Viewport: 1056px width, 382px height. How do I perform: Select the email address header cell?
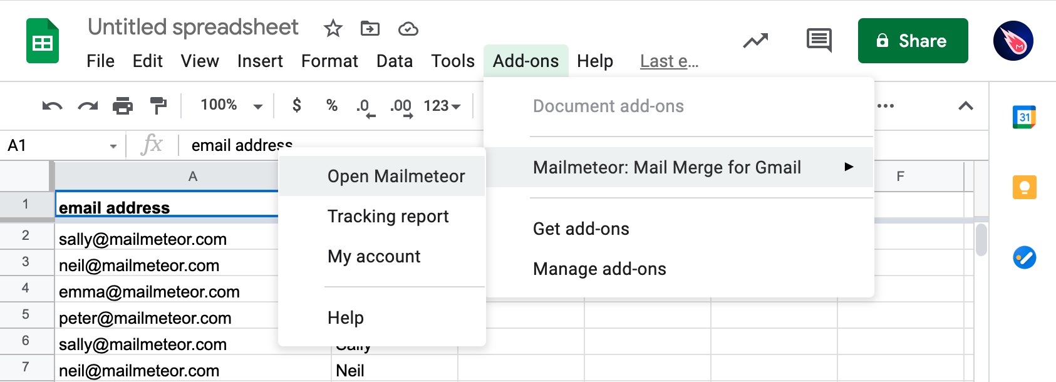pos(167,205)
